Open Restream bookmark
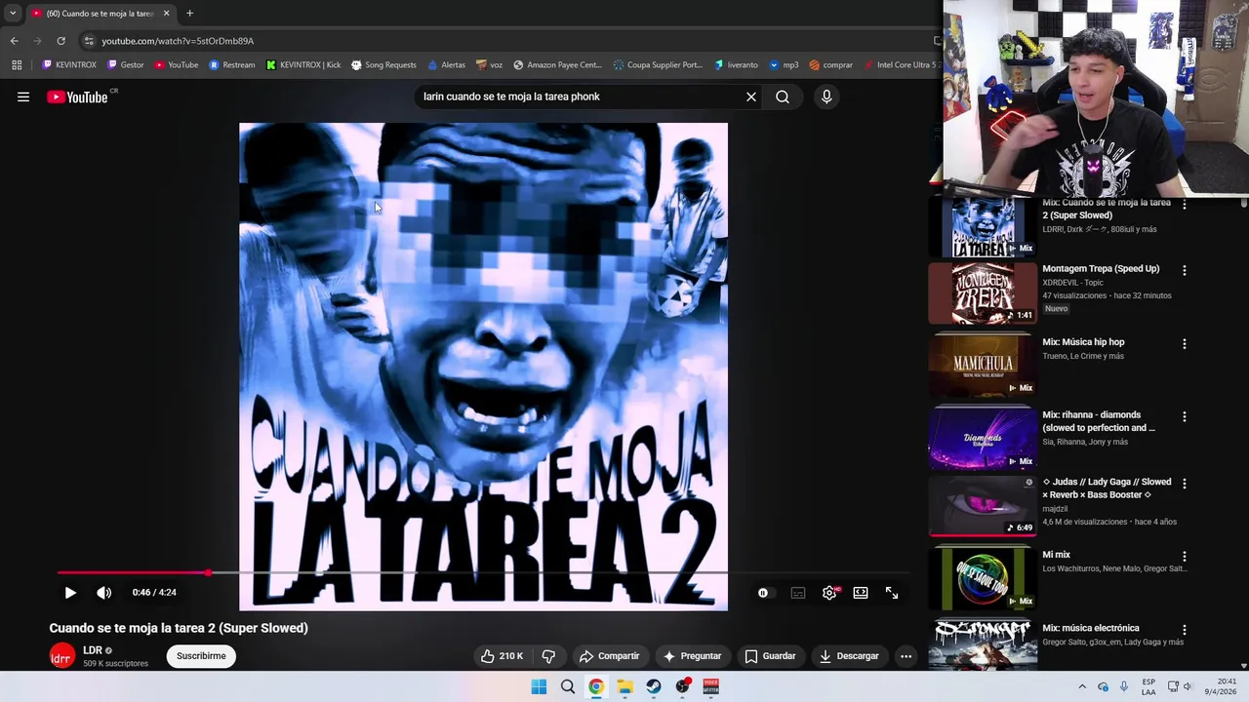 [x=232, y=65]
